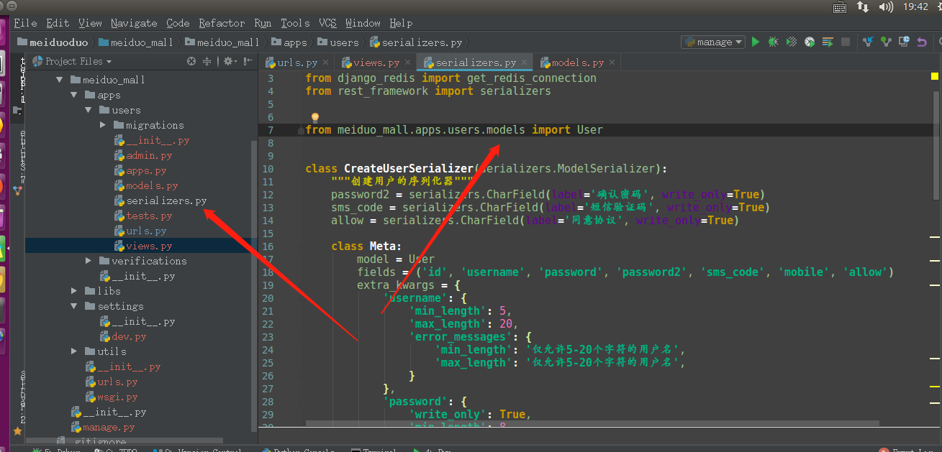Collapse the apps folder
Viewport: 942px width, 452px height.
(73, 95)
